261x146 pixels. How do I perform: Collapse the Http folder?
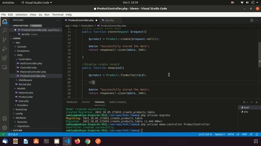coord(15,55)
